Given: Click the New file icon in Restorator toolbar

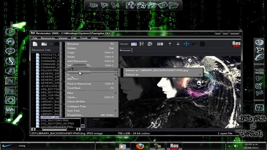Looking at the screenshot, I should coord(35,44).
